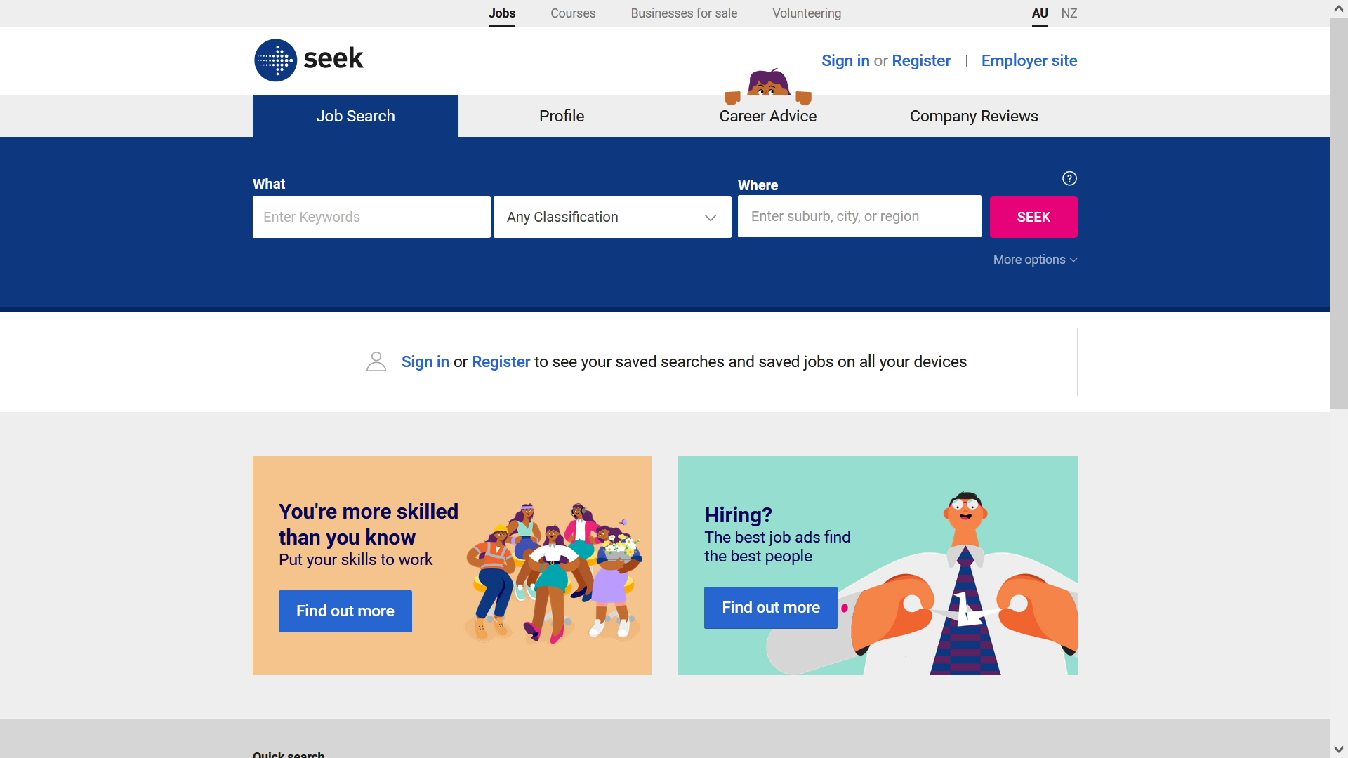Image resolution: width=1348 pixels, height=758 pixels.
Task: Open the Company Reviews tab
Action: (x=974, y=116)
